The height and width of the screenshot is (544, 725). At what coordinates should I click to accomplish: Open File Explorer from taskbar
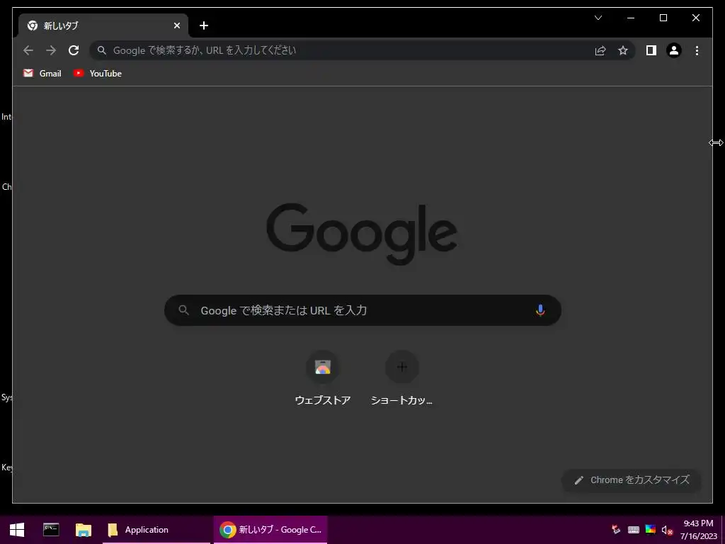click(x=84, y=530)
